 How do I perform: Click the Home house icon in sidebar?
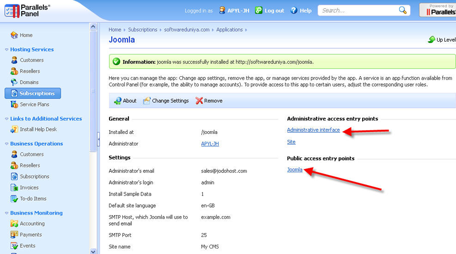(x=14, y=35)
